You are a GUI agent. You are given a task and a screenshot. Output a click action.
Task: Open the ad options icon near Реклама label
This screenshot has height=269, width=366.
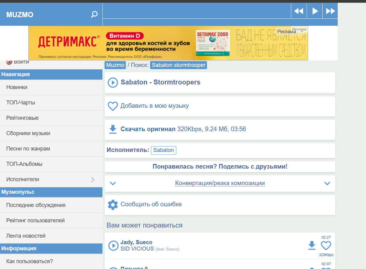tap(302, 32)
